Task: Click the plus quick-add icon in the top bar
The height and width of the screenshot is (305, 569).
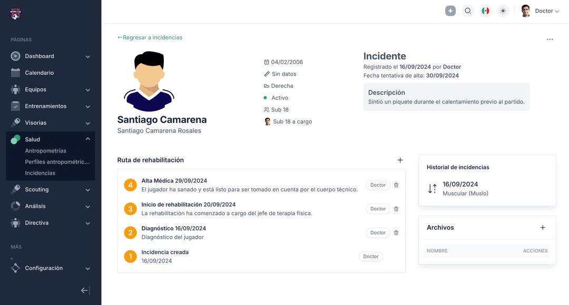Action: point(450,11)
